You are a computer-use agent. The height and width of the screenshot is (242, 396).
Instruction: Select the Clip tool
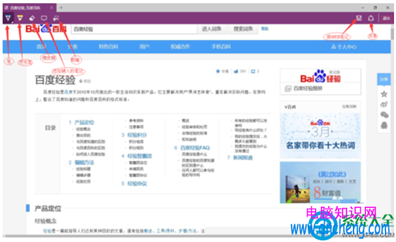56,18
